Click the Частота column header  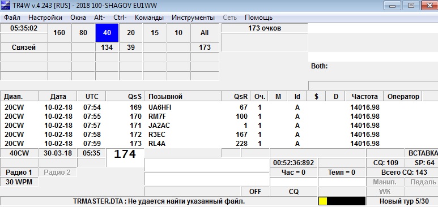364,97
